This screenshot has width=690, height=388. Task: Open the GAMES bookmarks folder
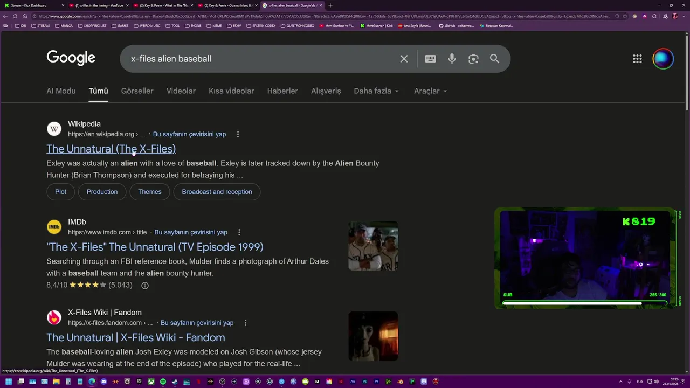pos(120,26)
